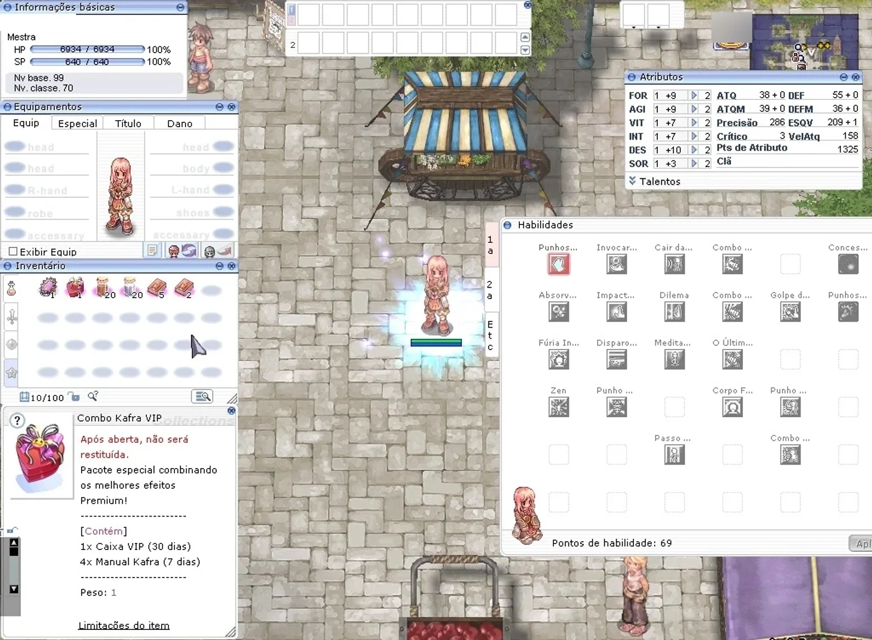Viewport: 872px width, 640px height.
Task: Select the Corpo F... skill icon
Action: 732,407
